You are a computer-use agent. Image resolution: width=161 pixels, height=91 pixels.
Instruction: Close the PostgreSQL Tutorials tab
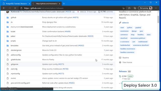click(x=29, y=4)
